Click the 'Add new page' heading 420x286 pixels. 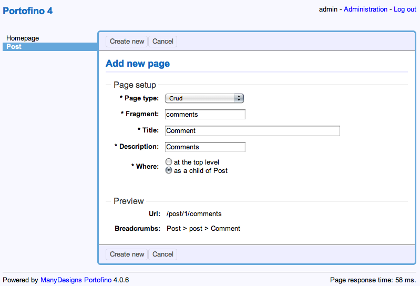point(138,64)
